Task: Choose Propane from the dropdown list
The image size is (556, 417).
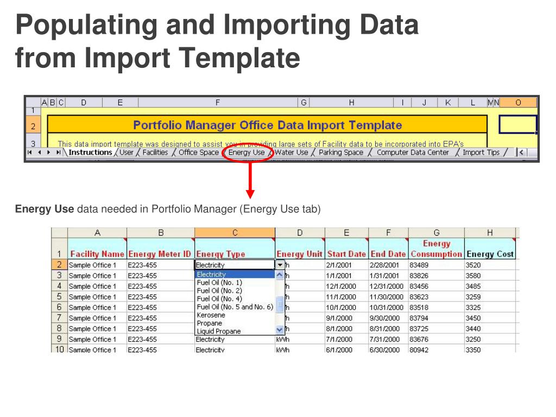Action: 235,324
